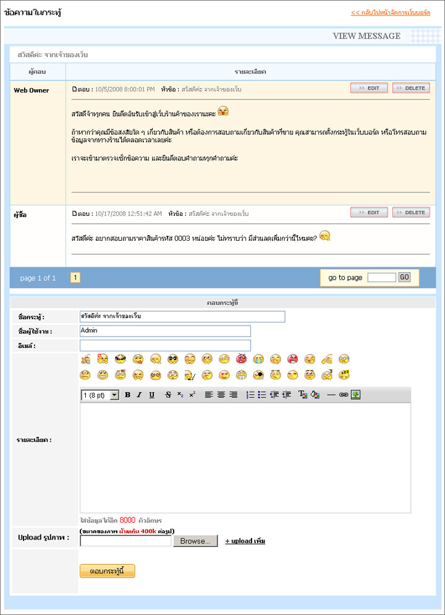
Task: Apply strikethrough formatting
Action: tap(168, 395)
